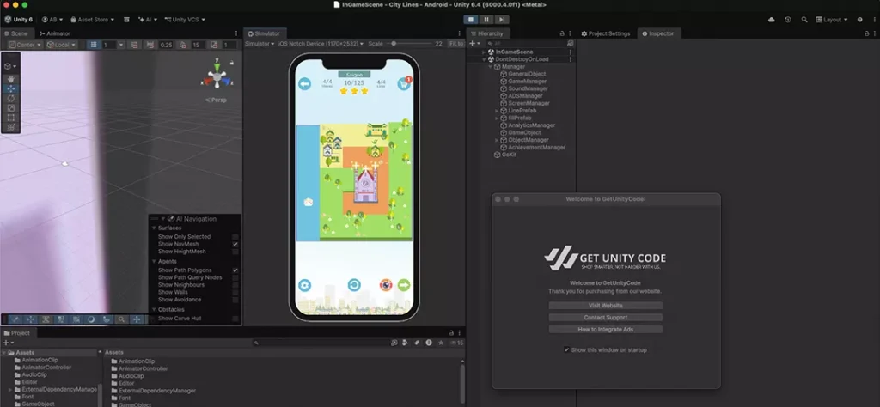Screen dimensions: 880x407
Task: Open the Layout dropdown
Action: click(832, 20)
